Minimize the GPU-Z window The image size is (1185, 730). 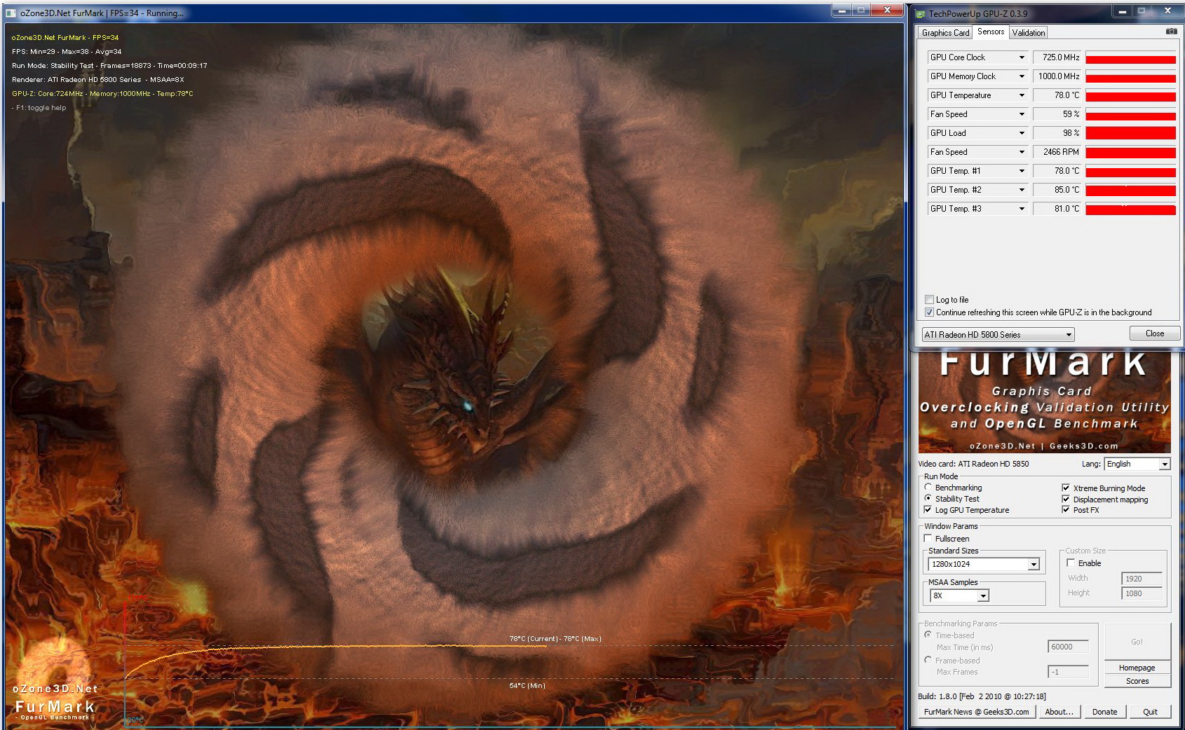pyautogui.click(x=1122, y=11)
